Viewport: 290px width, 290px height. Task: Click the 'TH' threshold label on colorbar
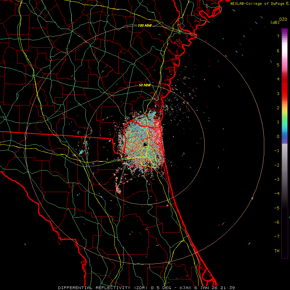coord(277,251)
